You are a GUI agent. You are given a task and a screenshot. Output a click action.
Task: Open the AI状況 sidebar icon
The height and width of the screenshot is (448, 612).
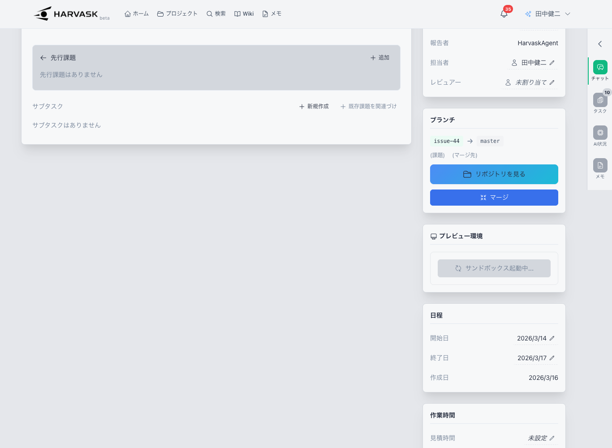click(600, 133)
